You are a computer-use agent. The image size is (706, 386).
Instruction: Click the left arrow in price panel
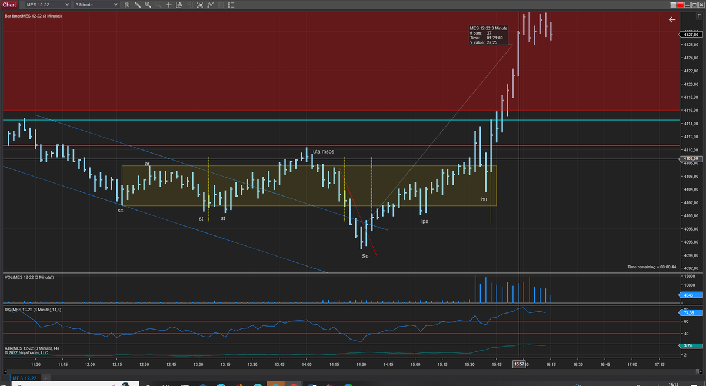point(672,19)
